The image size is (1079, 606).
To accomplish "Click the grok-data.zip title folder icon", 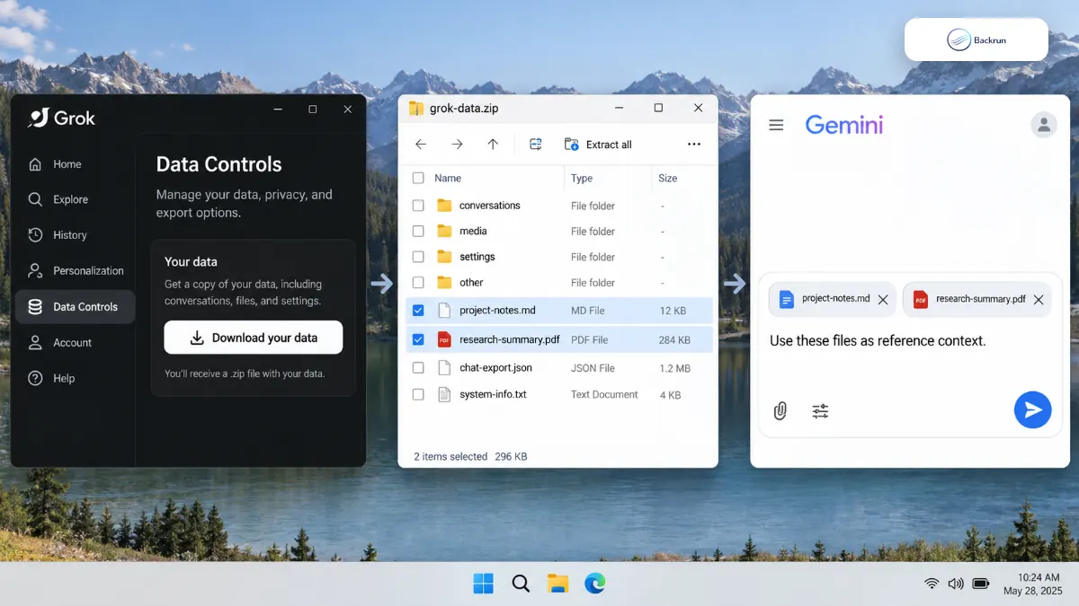I will [416, 109].
